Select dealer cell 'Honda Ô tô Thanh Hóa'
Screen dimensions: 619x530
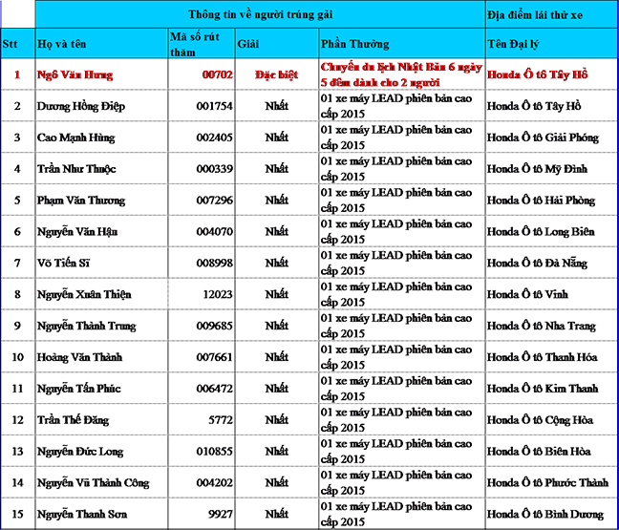pyautogui.click(x=552, y=357)
